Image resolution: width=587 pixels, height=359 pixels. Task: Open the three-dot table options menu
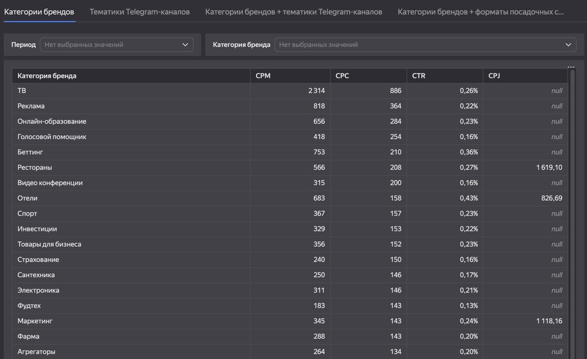tap(570, 67)
